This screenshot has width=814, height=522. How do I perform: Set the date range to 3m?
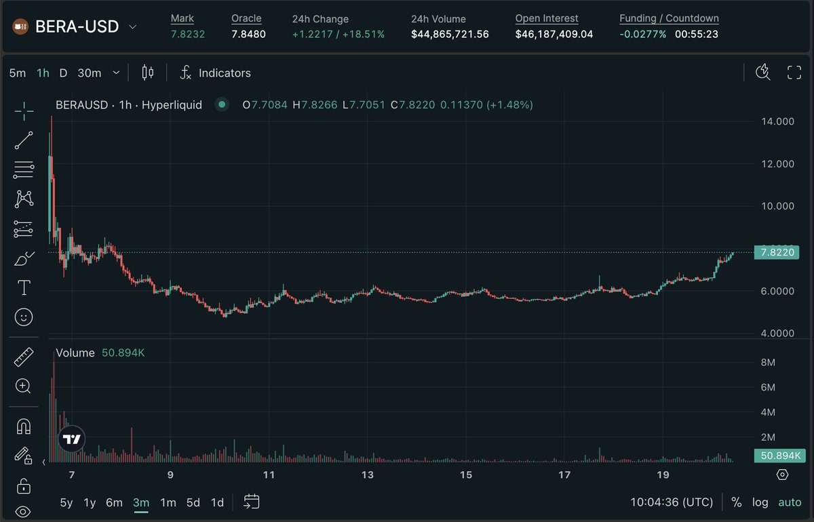(141, 502)
